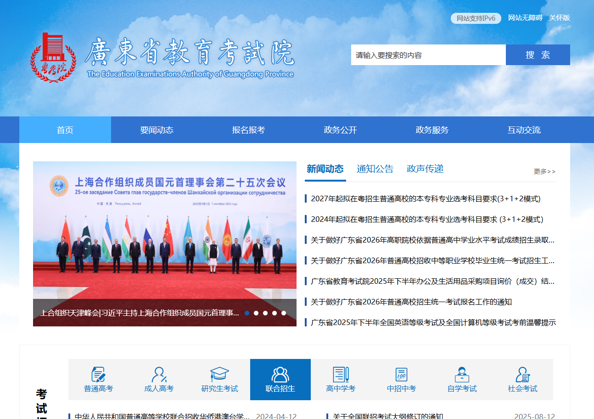Focus the search input field
The image size is (594, 419).
(x=428, y=55)
